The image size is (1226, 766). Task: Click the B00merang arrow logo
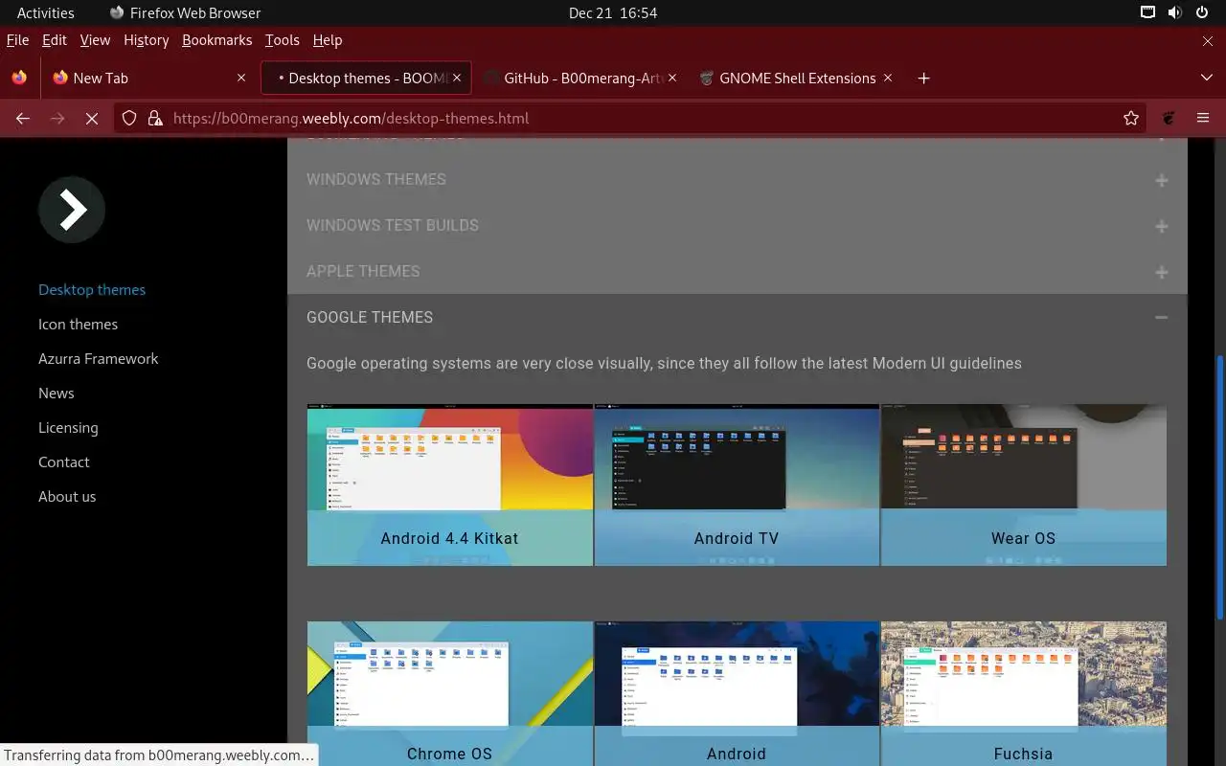click(x=72, y=210)
